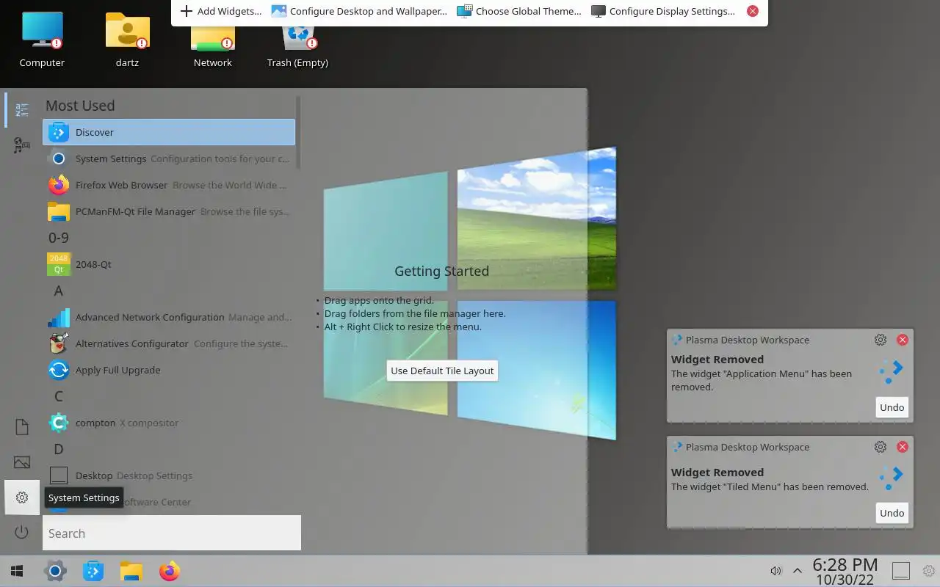Undo removal of Application Menu widget
This screenshot has height=587, width=940.
(892, 407)
